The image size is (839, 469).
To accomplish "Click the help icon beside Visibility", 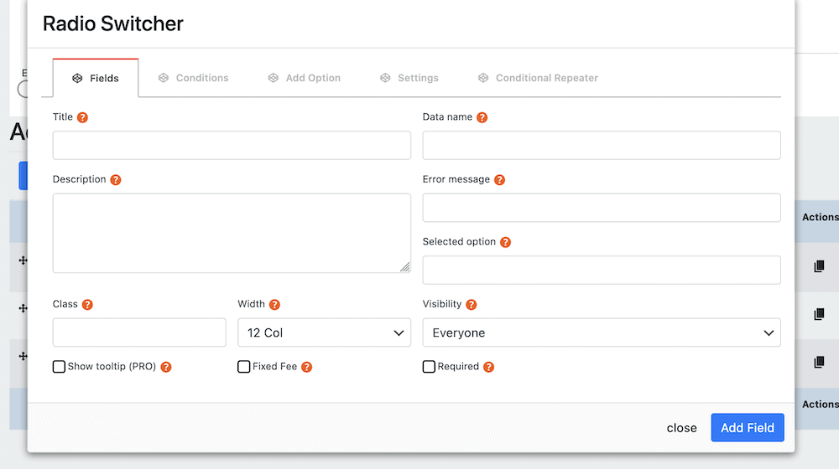I will point(471,305).
